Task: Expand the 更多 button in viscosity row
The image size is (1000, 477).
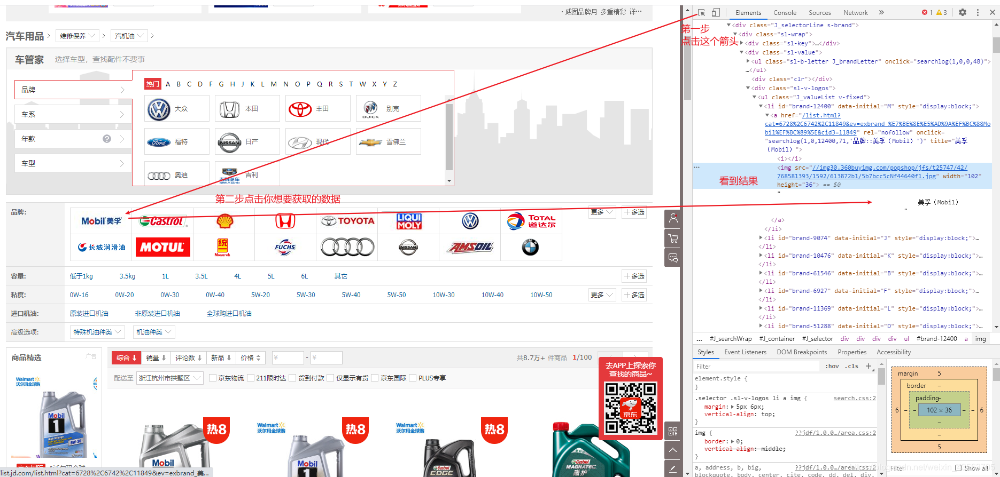Action: coord(602,295)
